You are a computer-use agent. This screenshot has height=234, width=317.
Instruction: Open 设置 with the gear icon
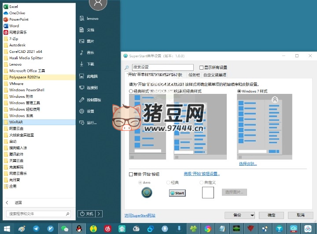87,111
